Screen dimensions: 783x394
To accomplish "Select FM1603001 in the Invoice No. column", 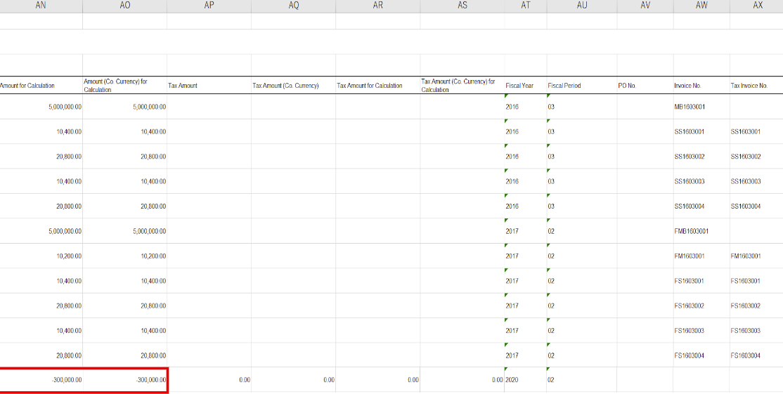I will pos(701,256).
